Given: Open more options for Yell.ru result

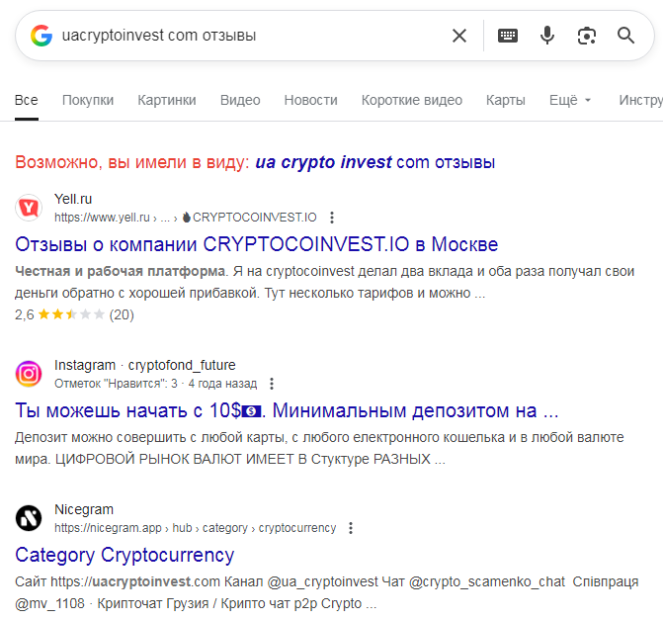Looking at the screenshot, I should point(332,218).
